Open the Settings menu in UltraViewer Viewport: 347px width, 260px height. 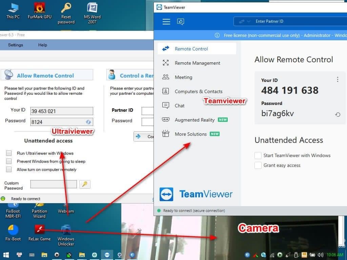[16, 45]
